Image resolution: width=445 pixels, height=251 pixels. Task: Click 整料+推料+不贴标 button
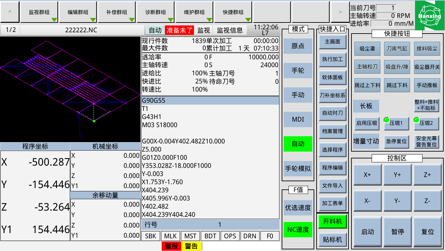pos(427,105)
